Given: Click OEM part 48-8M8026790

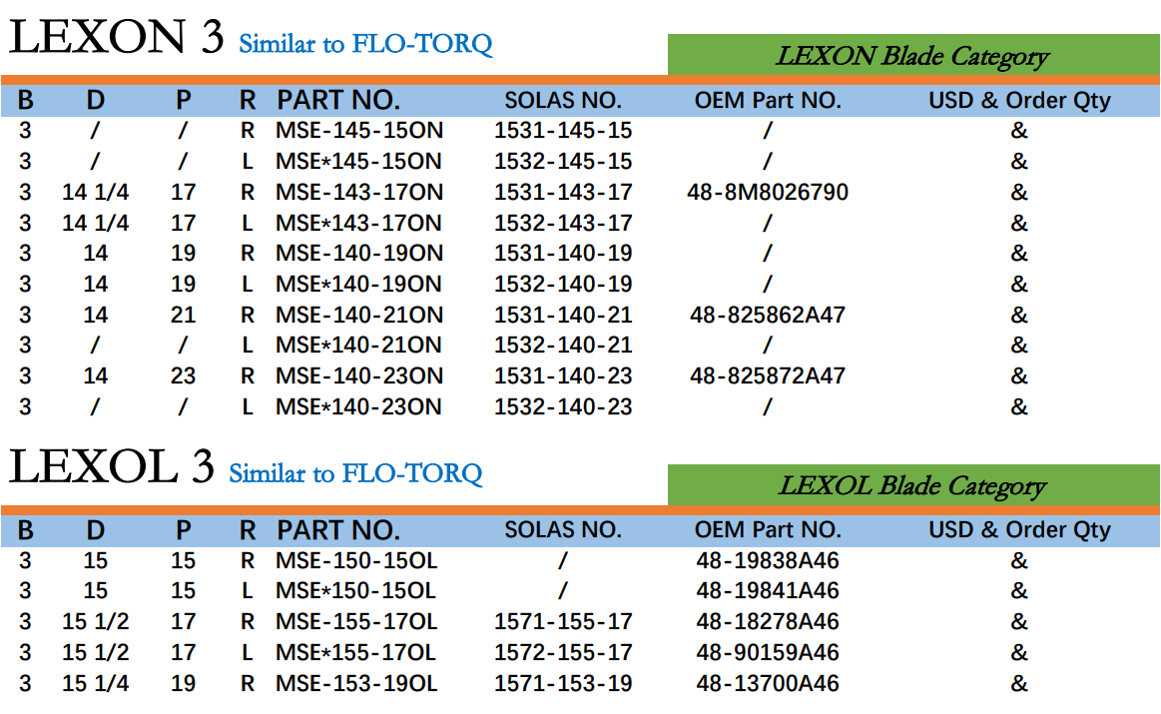Looking at the screenshot, I should (x=768, y=193).
